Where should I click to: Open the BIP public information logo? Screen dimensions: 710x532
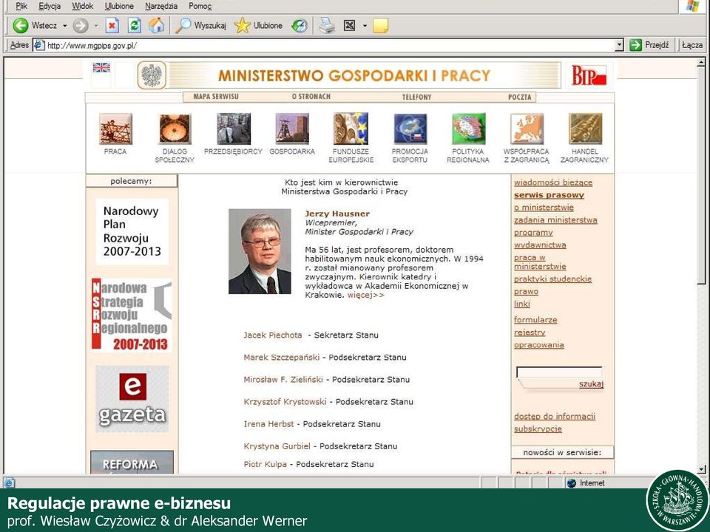click(589, 75)
